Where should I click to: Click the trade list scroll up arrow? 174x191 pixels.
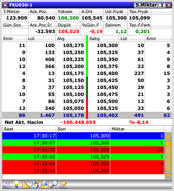pos(168,136)
